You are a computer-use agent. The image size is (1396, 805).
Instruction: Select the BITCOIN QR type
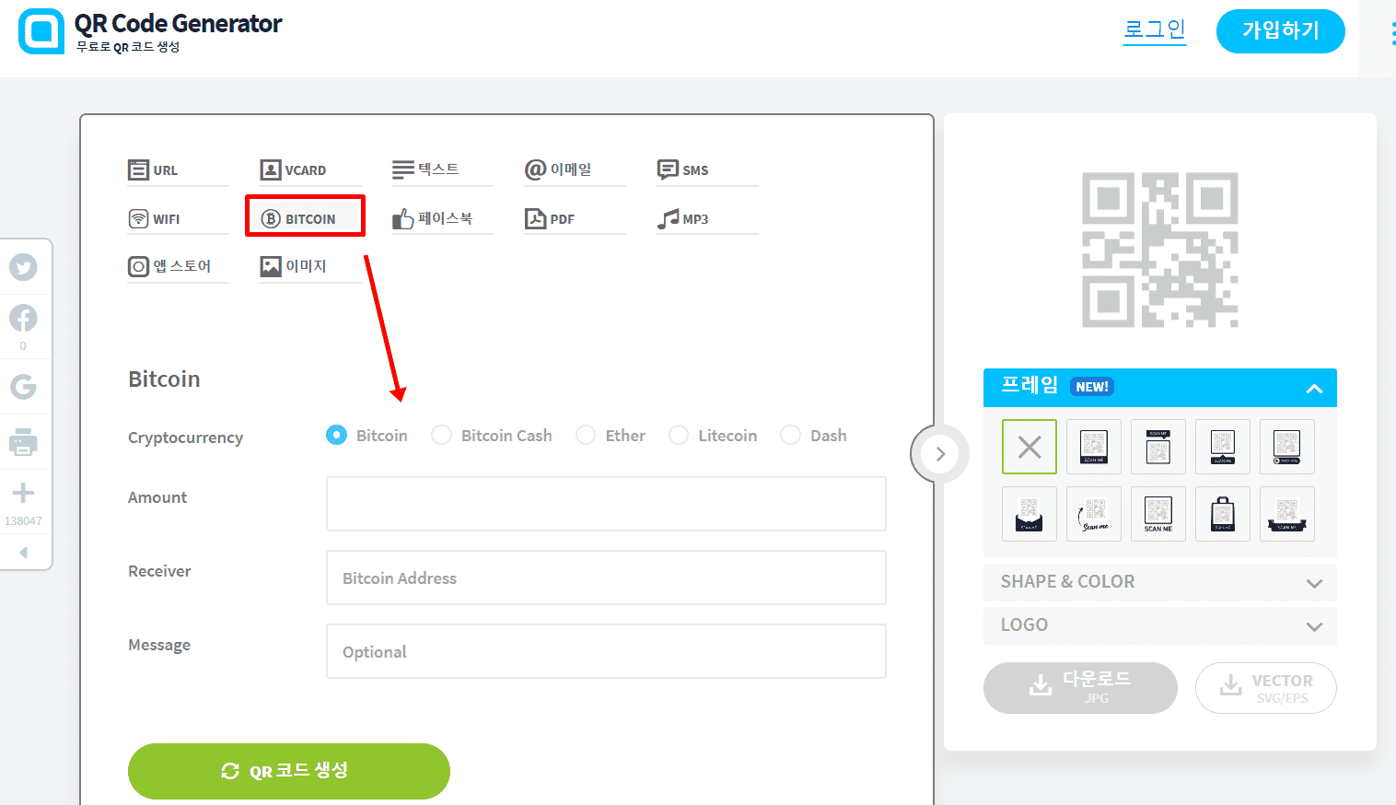coord(306,218)
